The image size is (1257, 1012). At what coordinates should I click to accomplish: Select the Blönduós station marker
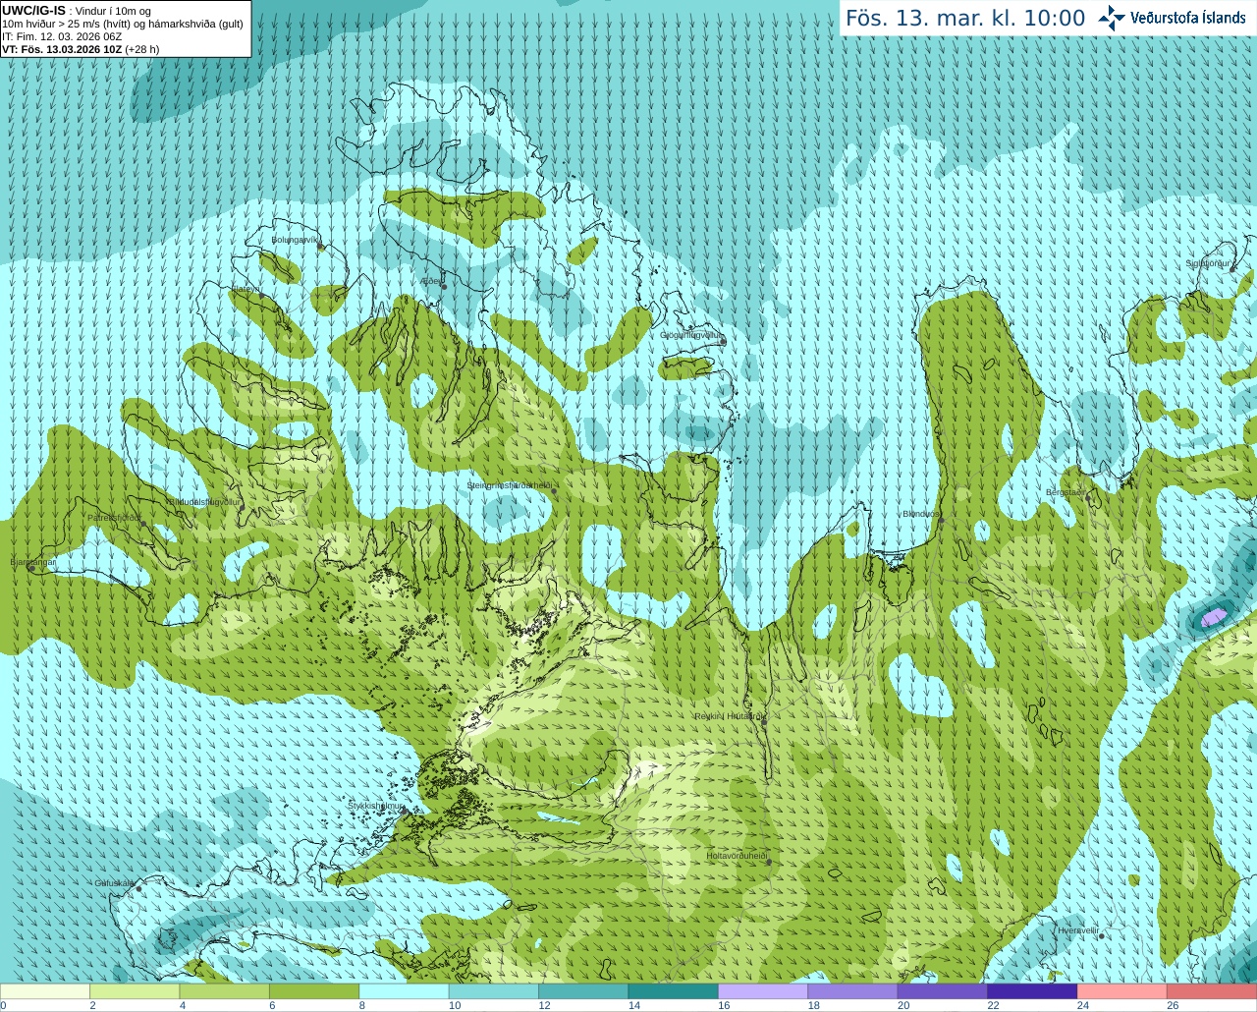click(x=941, y=520)
